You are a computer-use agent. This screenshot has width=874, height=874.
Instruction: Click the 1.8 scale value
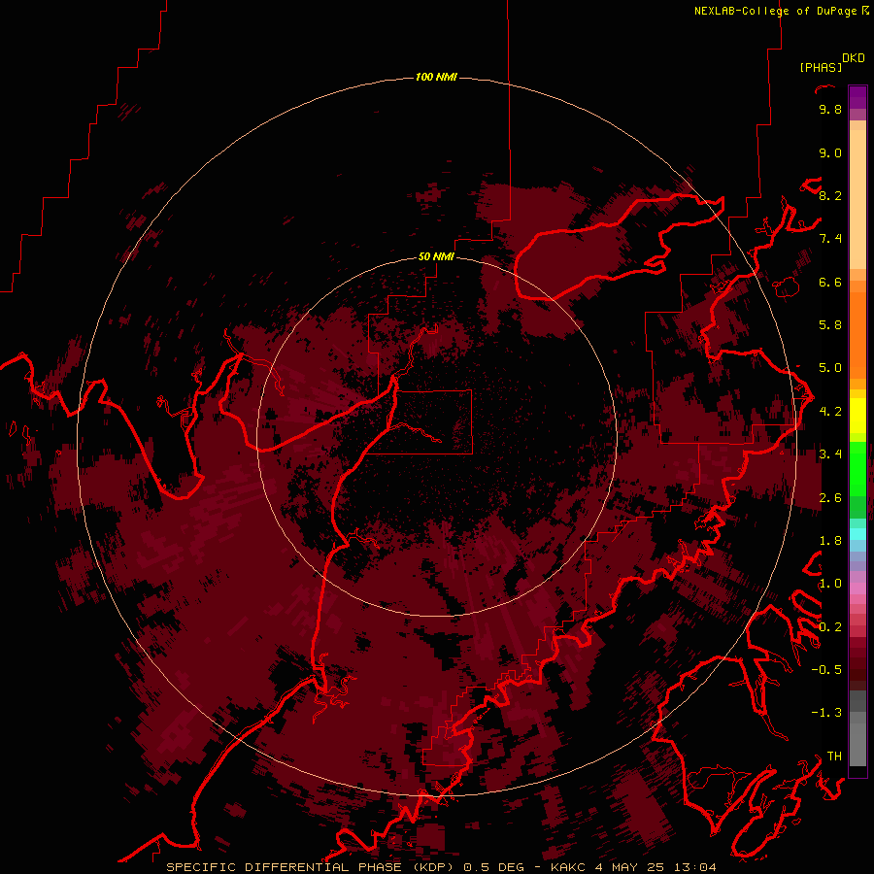pos(830,541)
